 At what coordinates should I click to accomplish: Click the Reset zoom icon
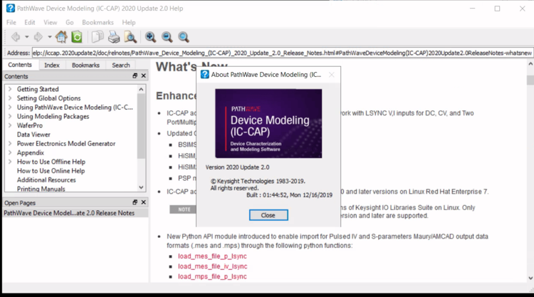(x=184, y=37)
